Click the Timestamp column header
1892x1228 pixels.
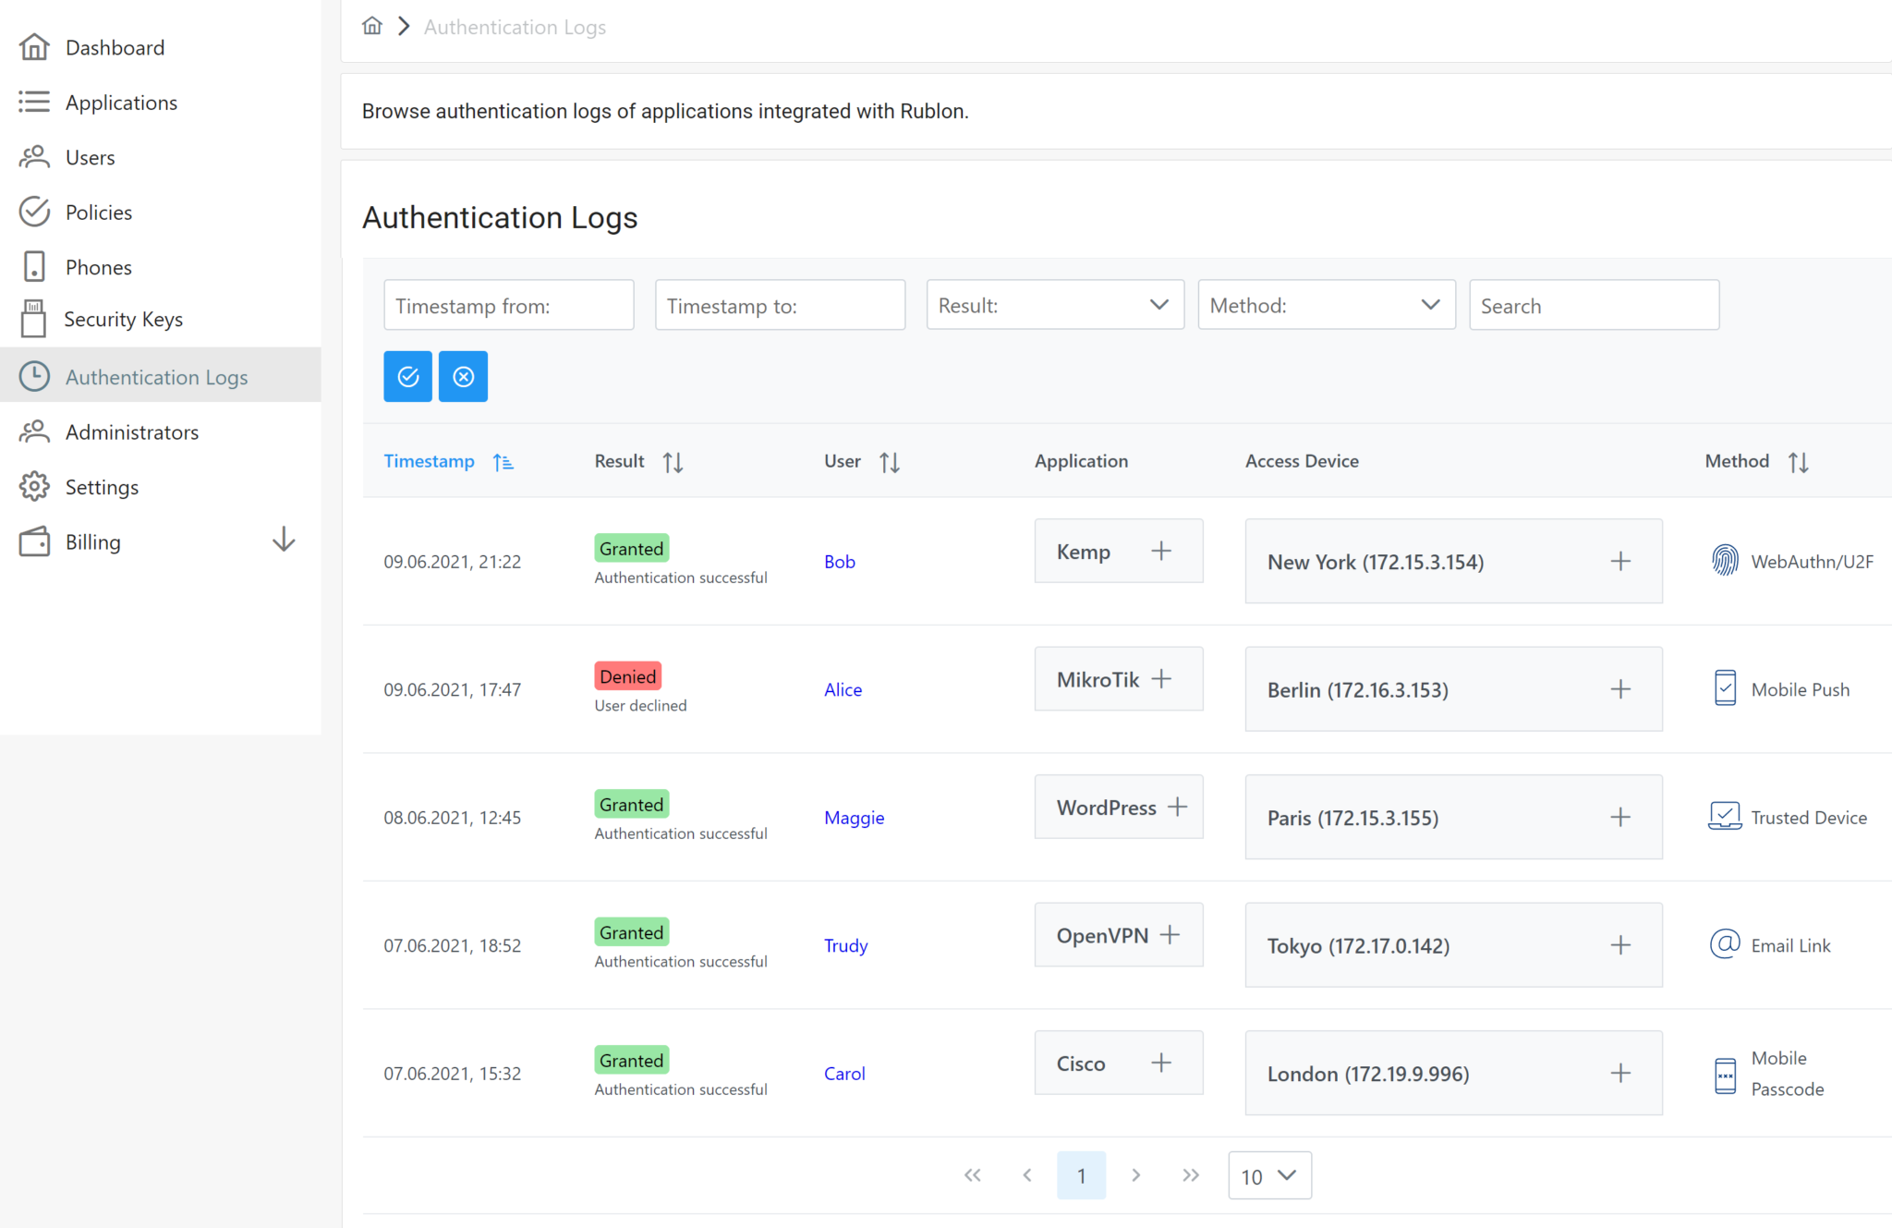[429, 461]
